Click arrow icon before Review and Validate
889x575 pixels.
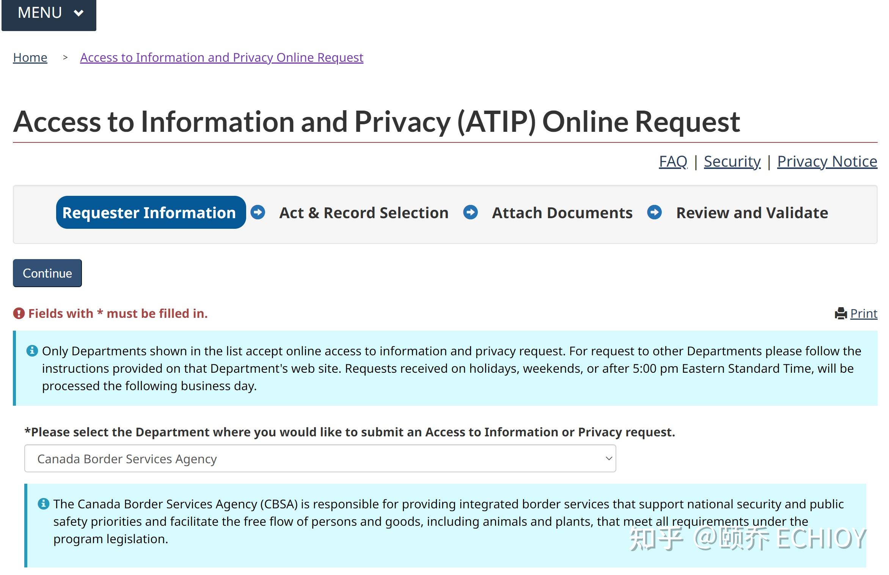tap(654, 212)
